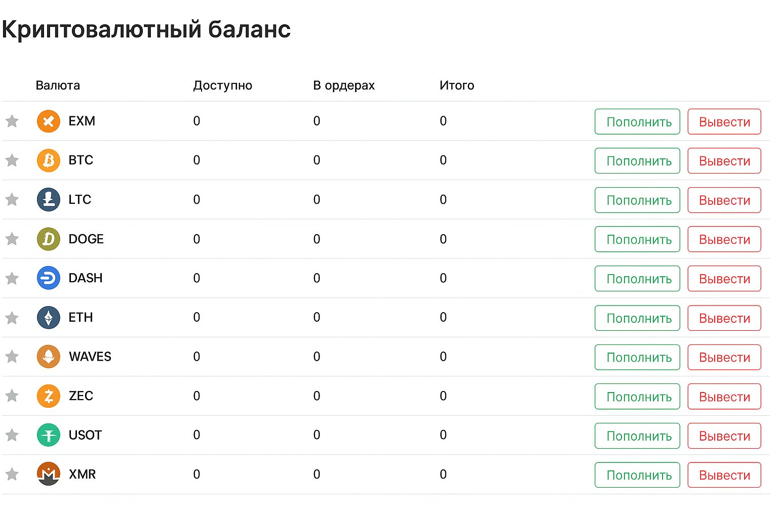Mark ETH as favorite with the star
This screenshot has height=518, width=778.
[x=12, y=318]
